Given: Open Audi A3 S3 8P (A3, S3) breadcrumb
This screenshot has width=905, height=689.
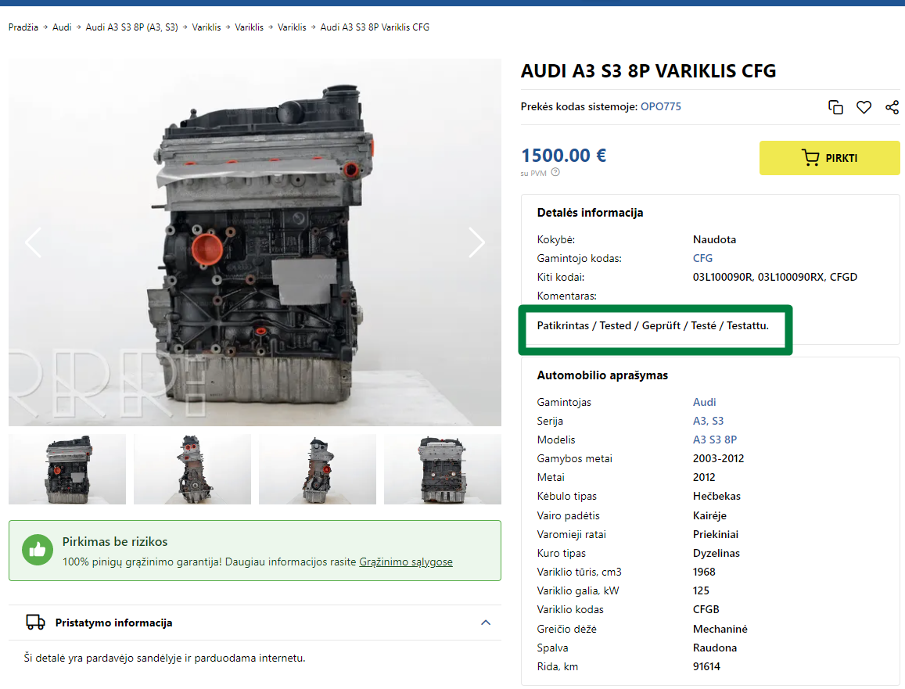Looking at the screenshot, I should [131, 27].
